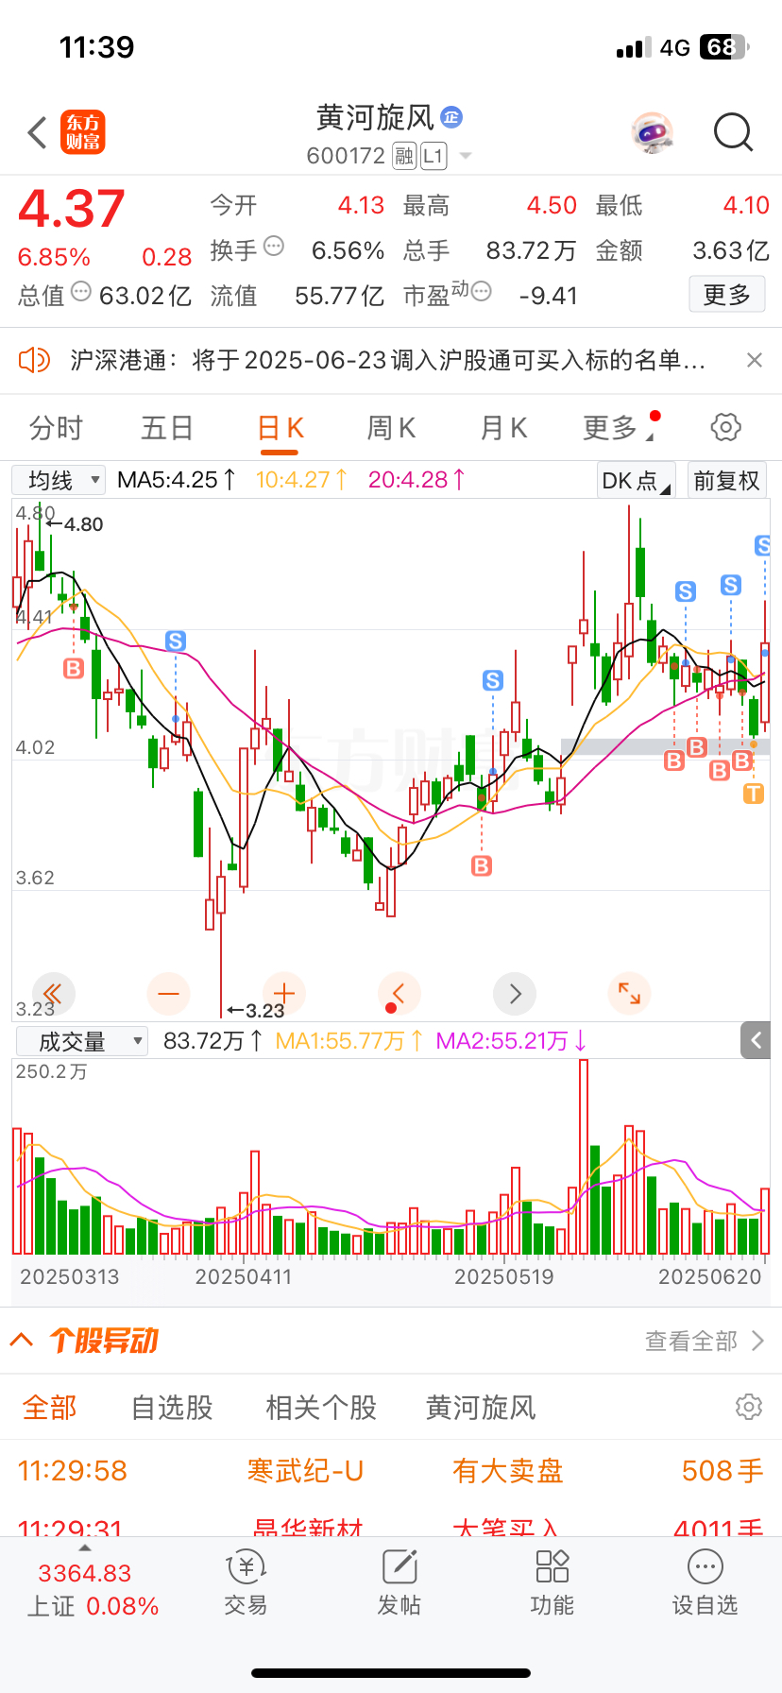
Task: Switch to the 月K tab
Action: click(x=503, y=428)
